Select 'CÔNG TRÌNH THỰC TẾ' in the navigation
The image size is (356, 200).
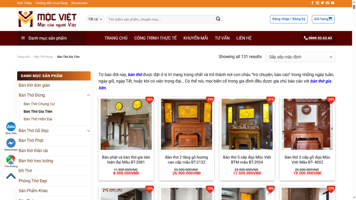coord(155,38)
